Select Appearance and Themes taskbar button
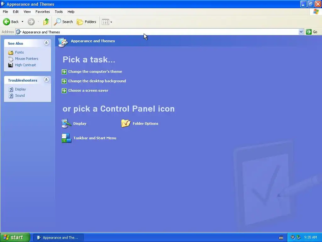Viewport: 322px width, 242px height. pos(58,238)
